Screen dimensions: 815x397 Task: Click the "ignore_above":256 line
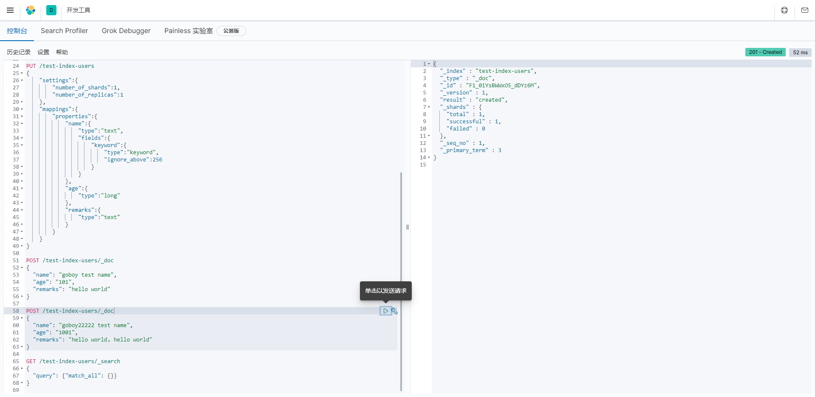pos(133,160)
